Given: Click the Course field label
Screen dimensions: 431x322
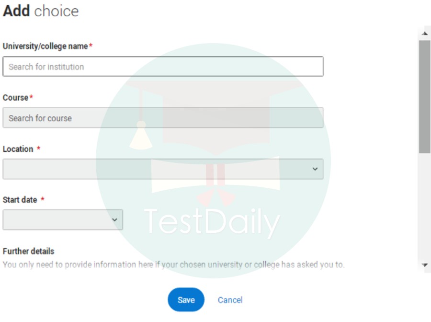Looking at the screenshot, I should [16, 98].
